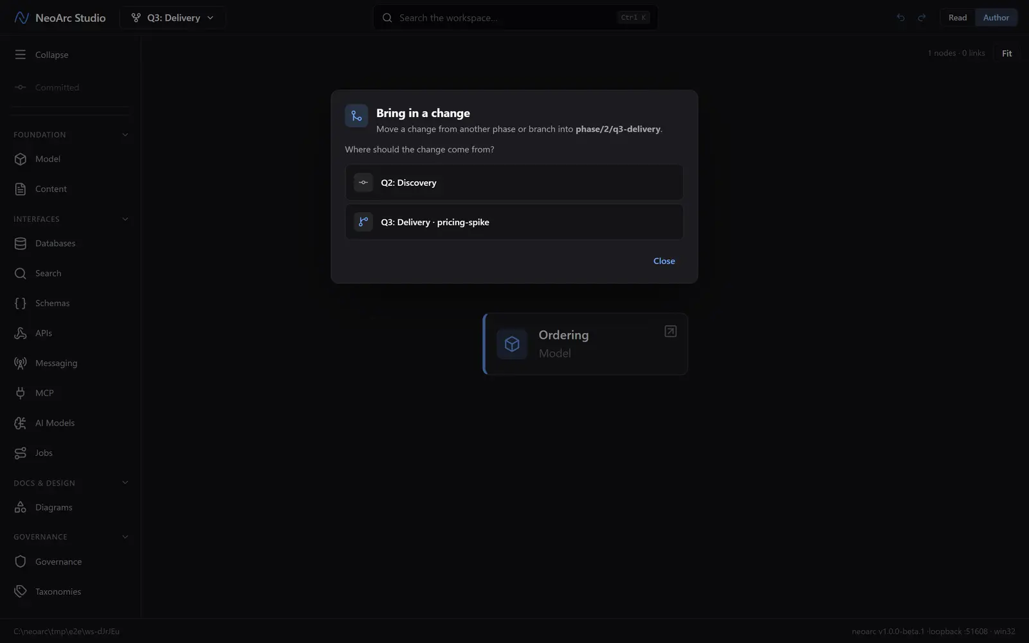Viewport: 1029px width, 643px height.
Task: Open Taxonomies via tags icon
Action: (21, 592)
